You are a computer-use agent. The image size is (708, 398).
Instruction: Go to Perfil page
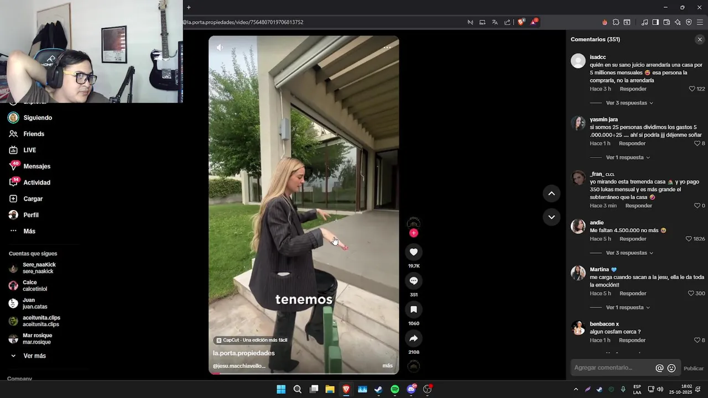[x=31, y=215]
